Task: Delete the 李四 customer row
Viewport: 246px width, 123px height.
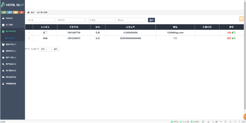Action: [x=229, y=38]
